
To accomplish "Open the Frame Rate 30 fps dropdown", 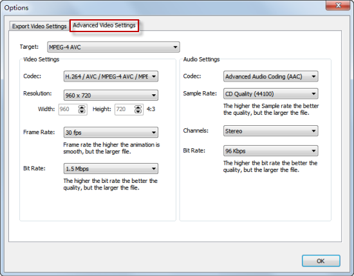I will [111, 132].
